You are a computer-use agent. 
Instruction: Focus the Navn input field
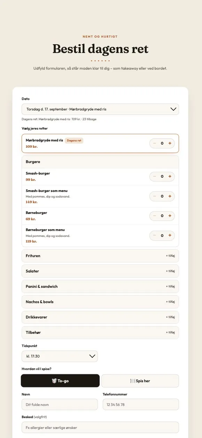[60, 405]
